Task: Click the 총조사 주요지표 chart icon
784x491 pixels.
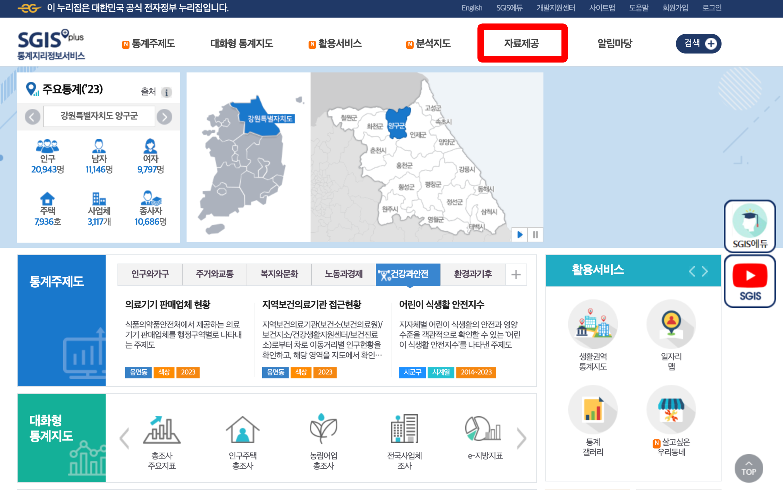Action: click(x=162, y=429)
